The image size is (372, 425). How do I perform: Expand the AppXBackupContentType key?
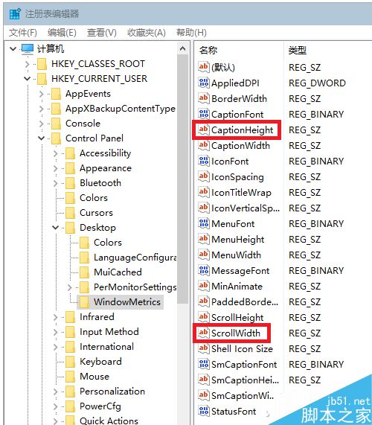[x=41, y=109]
